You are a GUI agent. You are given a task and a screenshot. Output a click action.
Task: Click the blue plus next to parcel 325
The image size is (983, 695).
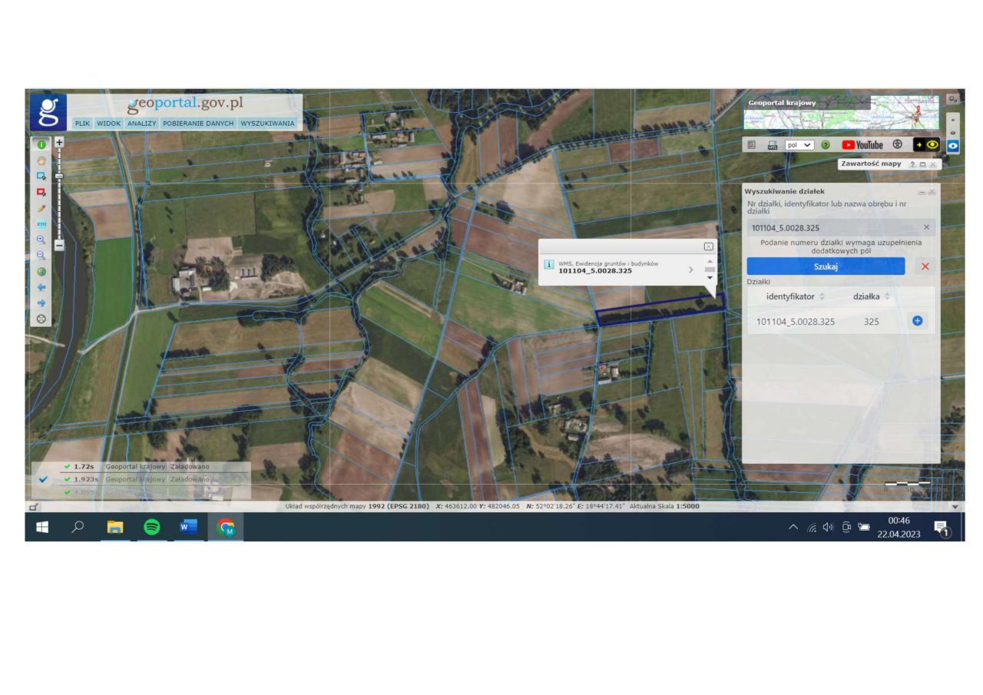pos(917,321)
